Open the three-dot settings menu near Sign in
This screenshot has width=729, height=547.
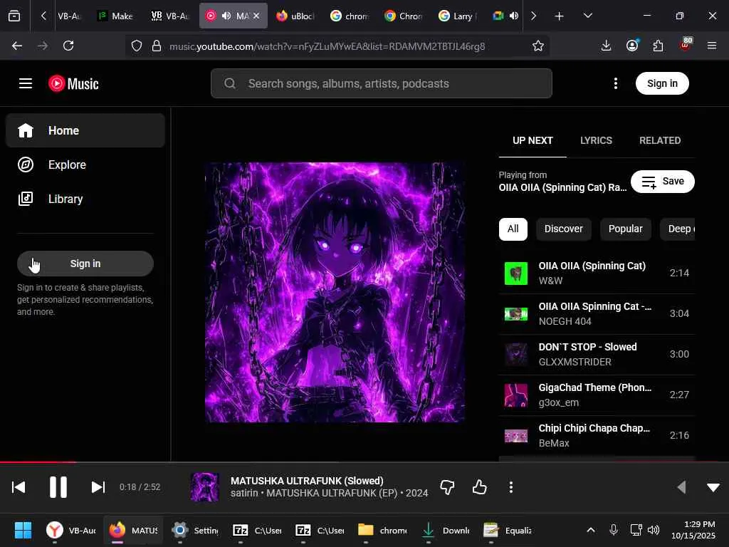616,84
